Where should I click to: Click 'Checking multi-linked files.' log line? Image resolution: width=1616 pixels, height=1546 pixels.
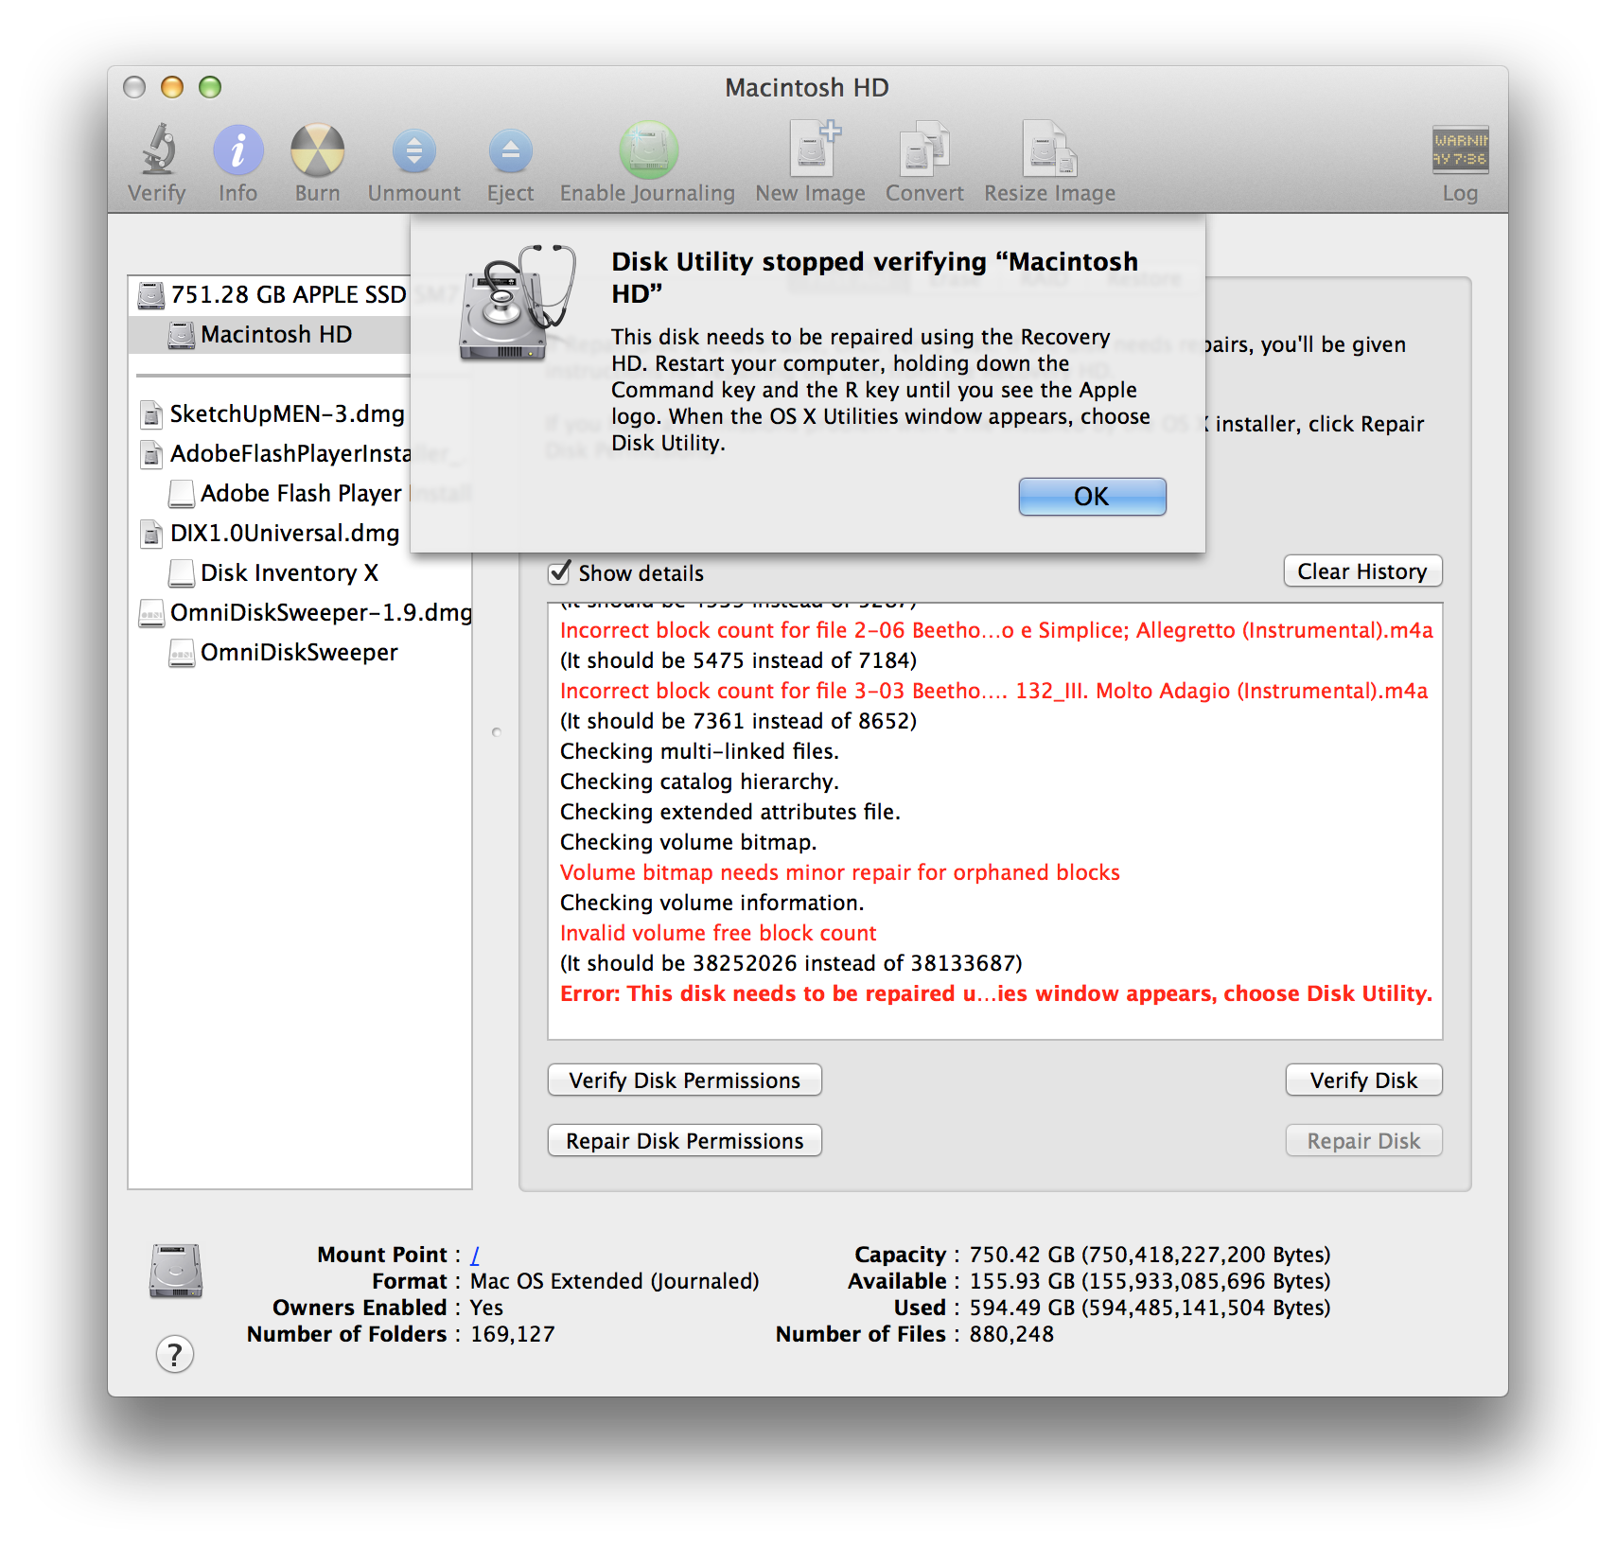coord(699,751)
